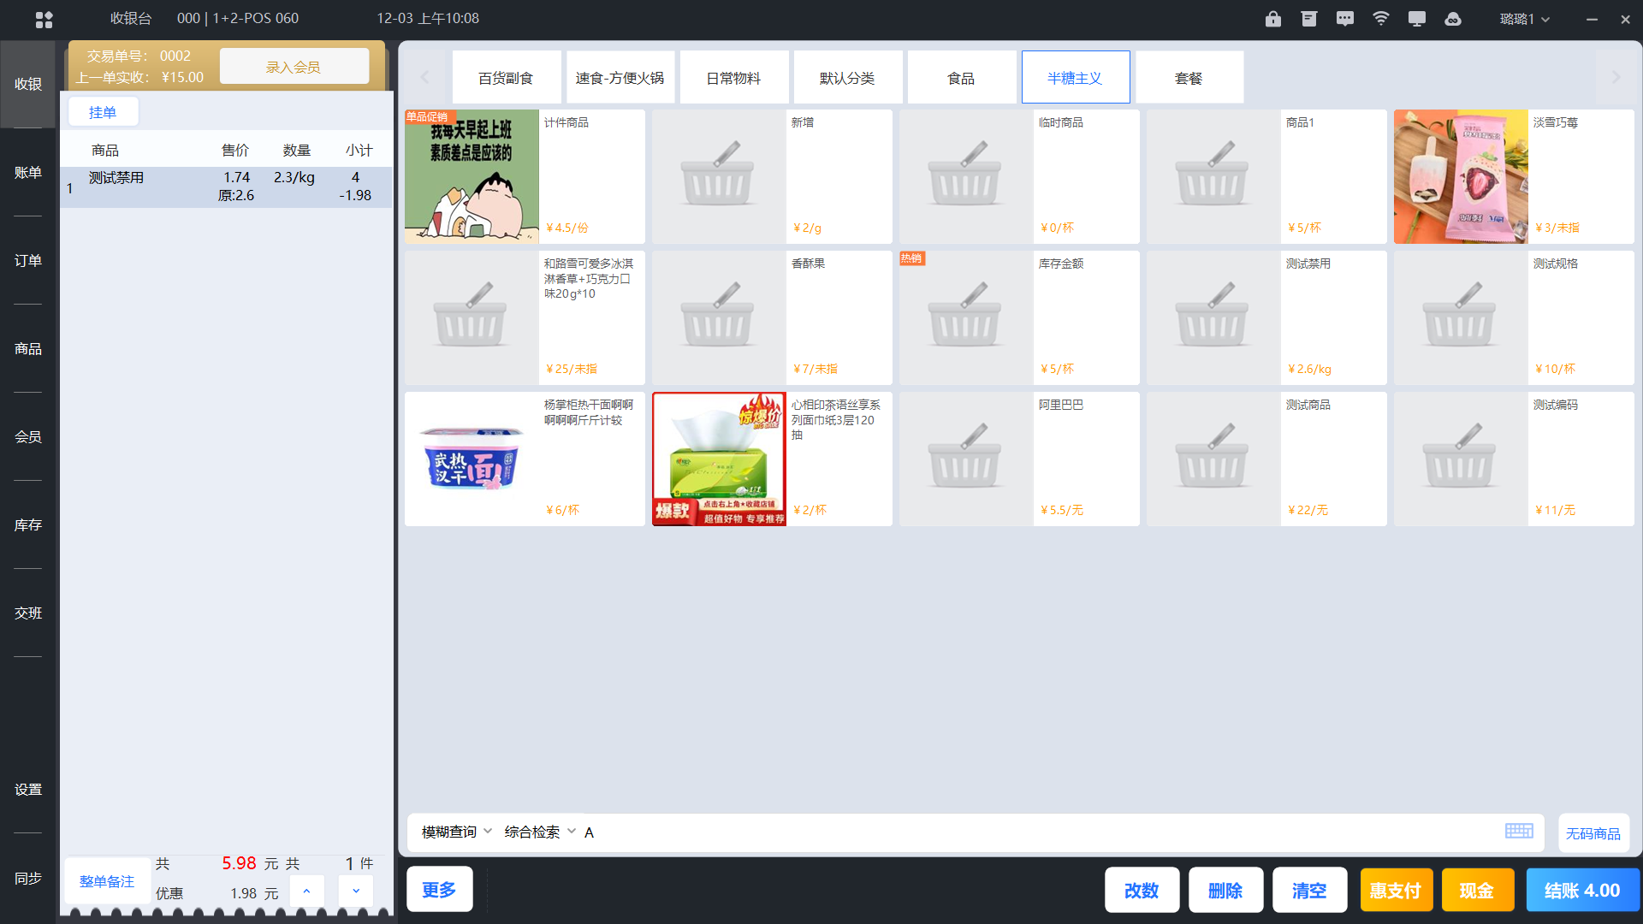The image size is (1643, 924).
Task: Click the lock screen padlock icon
Action: click(1273, 19)
